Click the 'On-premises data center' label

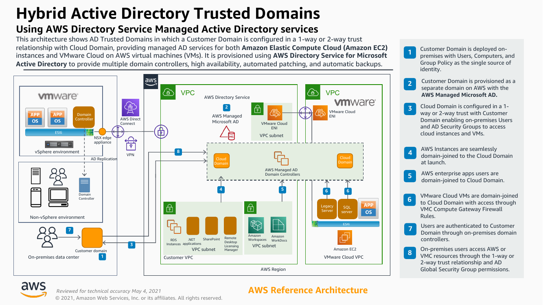54,257
